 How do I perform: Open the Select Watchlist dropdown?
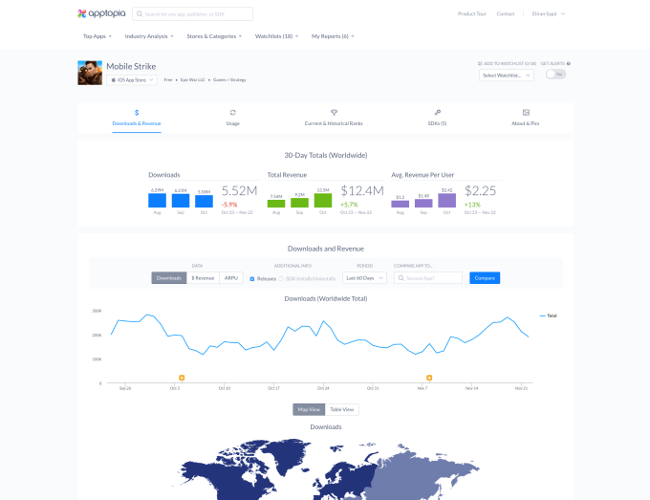[507, 75]
